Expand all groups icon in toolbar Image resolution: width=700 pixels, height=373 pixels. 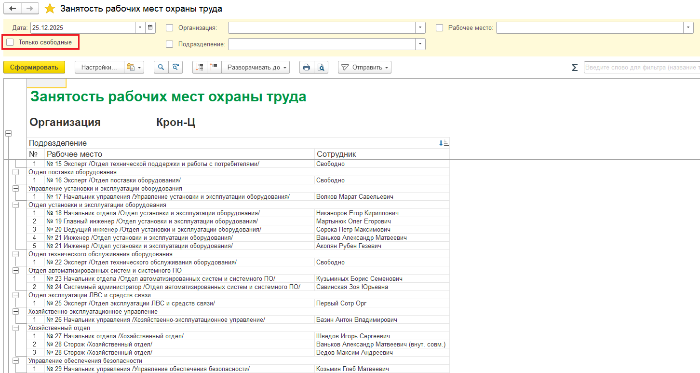tap(200, 68)
